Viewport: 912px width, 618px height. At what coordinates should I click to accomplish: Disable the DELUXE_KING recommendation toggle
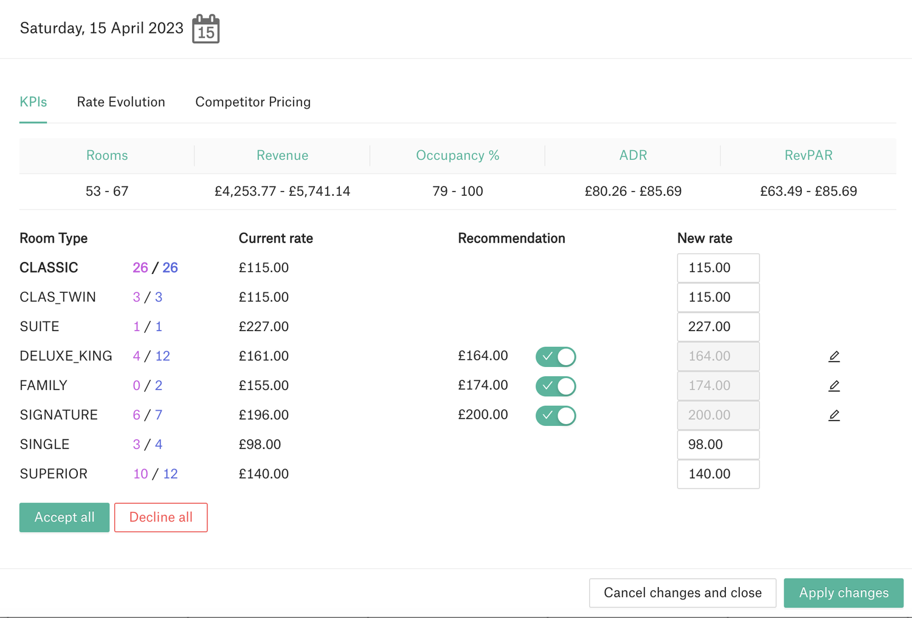(555, 356)
